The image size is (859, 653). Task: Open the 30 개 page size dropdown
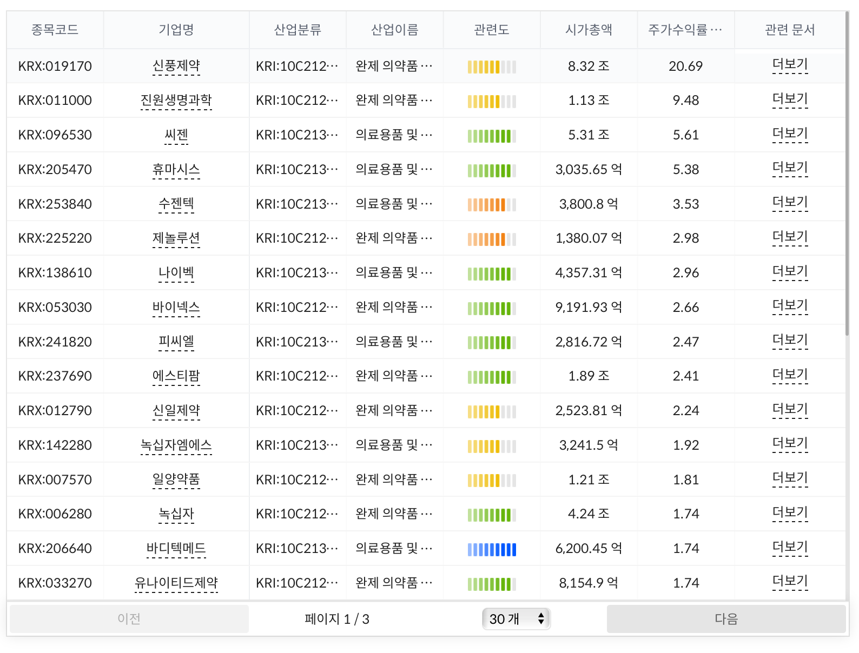(x=516, y=619)
